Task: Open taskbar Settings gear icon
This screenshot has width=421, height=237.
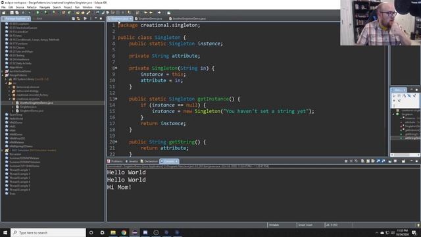Action: 102,232
